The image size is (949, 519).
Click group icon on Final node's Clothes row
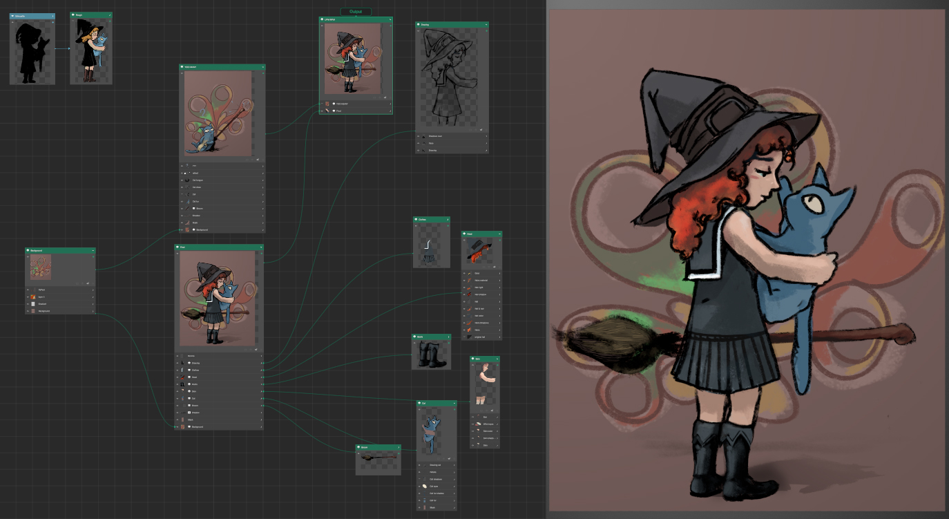(189, 370)
